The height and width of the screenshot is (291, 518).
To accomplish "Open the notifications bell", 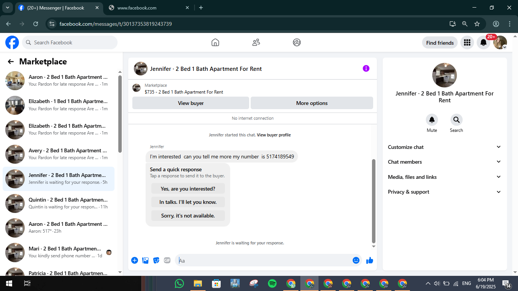I will [x=483, y=43].
